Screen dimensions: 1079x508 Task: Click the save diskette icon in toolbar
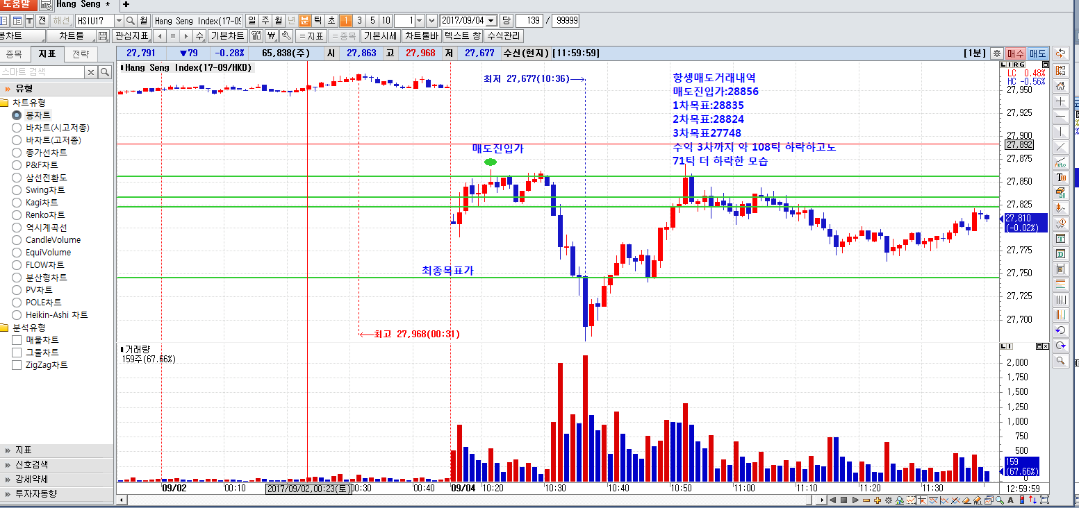tap(103, 35)
